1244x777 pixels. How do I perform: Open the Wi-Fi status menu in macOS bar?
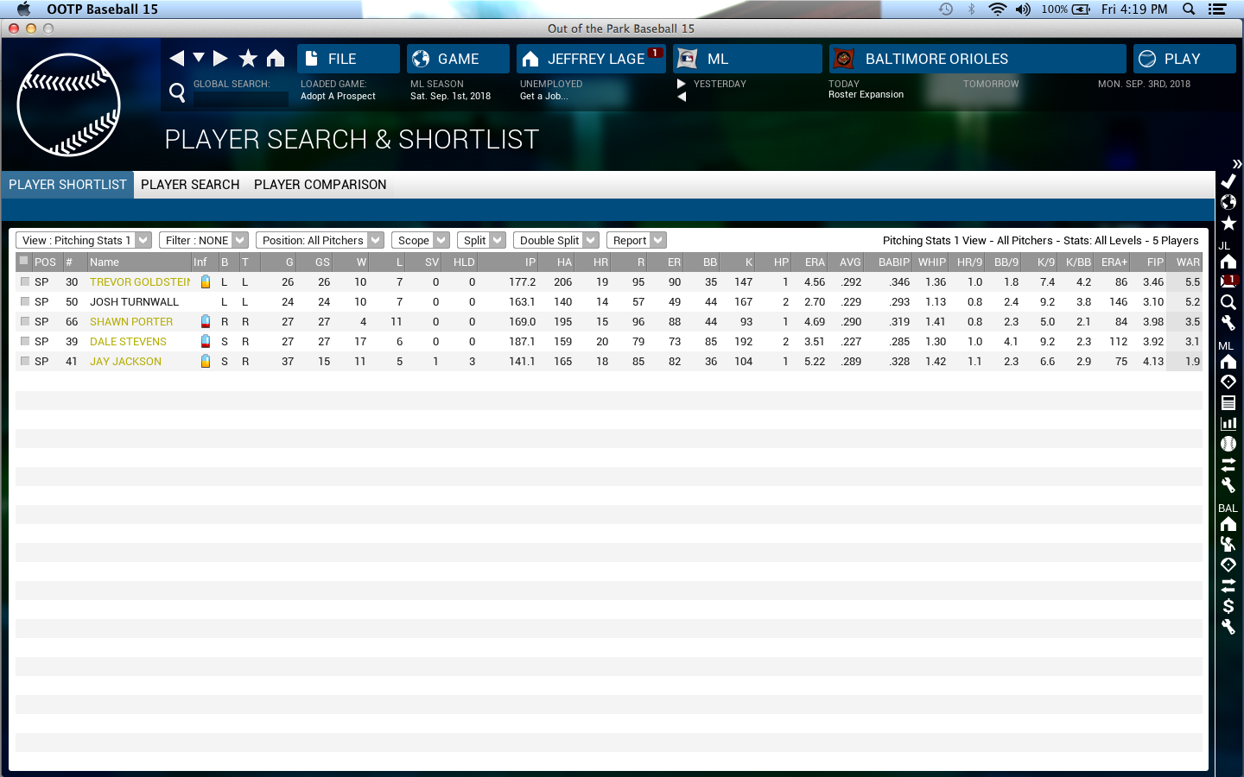998,9
